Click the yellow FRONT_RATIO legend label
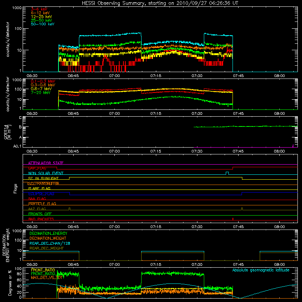 pos(43,270)
